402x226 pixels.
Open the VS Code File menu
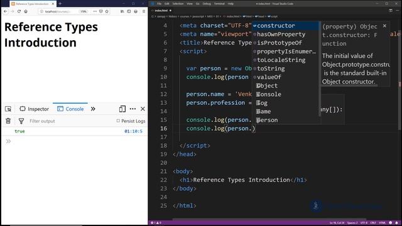(x=159, y=4)
